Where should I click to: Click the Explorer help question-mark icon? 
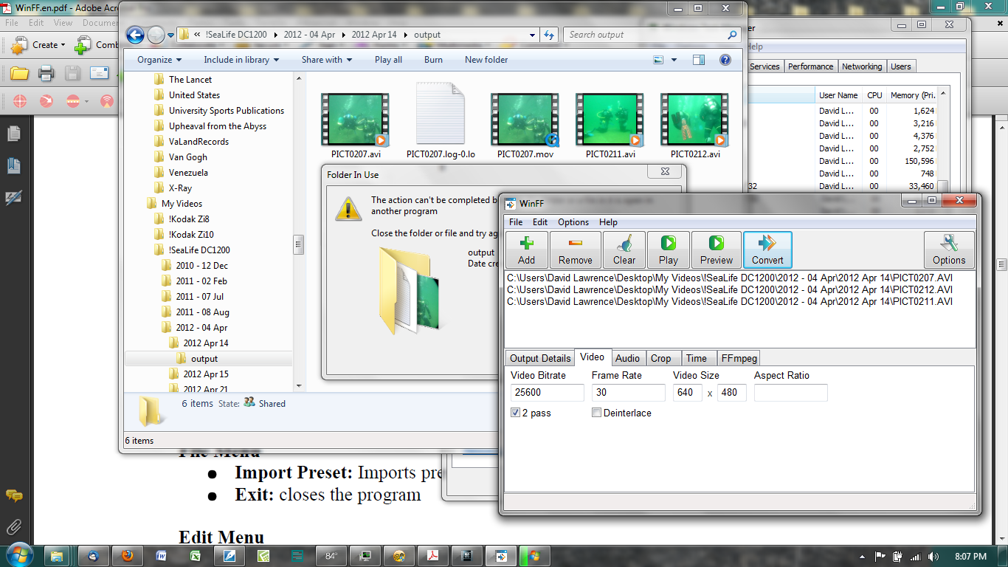pyautogui.click(x=725, y=60)
